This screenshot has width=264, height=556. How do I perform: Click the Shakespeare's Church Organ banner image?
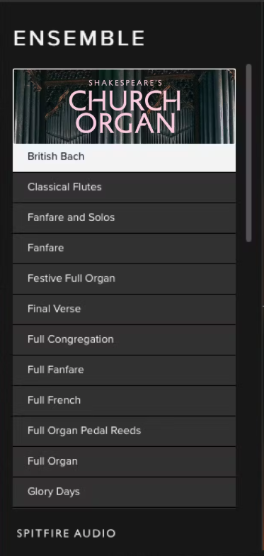pyautogui.click(x=124, y=106)
